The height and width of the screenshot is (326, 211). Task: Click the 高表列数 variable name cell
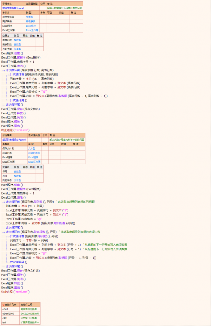tap(7, 45)
